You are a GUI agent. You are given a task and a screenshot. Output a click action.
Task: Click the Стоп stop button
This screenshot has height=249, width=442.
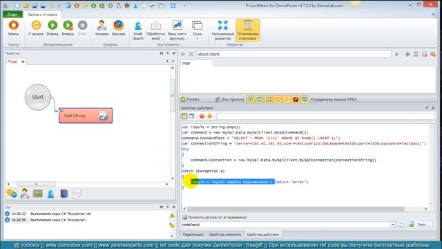(x=82, y=28)
